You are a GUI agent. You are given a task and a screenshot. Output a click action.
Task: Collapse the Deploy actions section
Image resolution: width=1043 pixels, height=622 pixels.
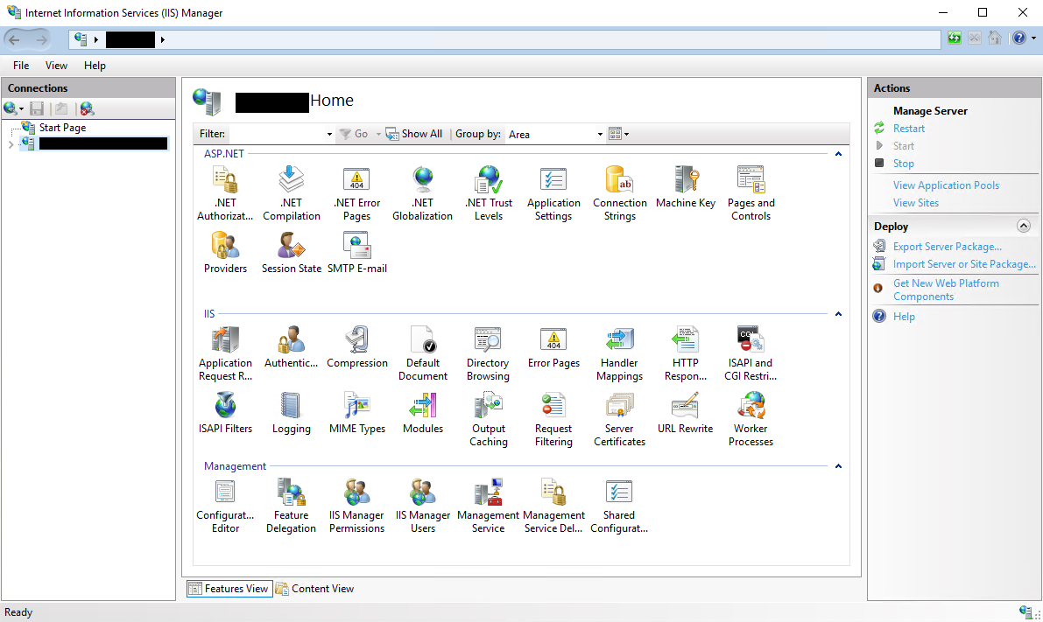(x=1024, y=226)
